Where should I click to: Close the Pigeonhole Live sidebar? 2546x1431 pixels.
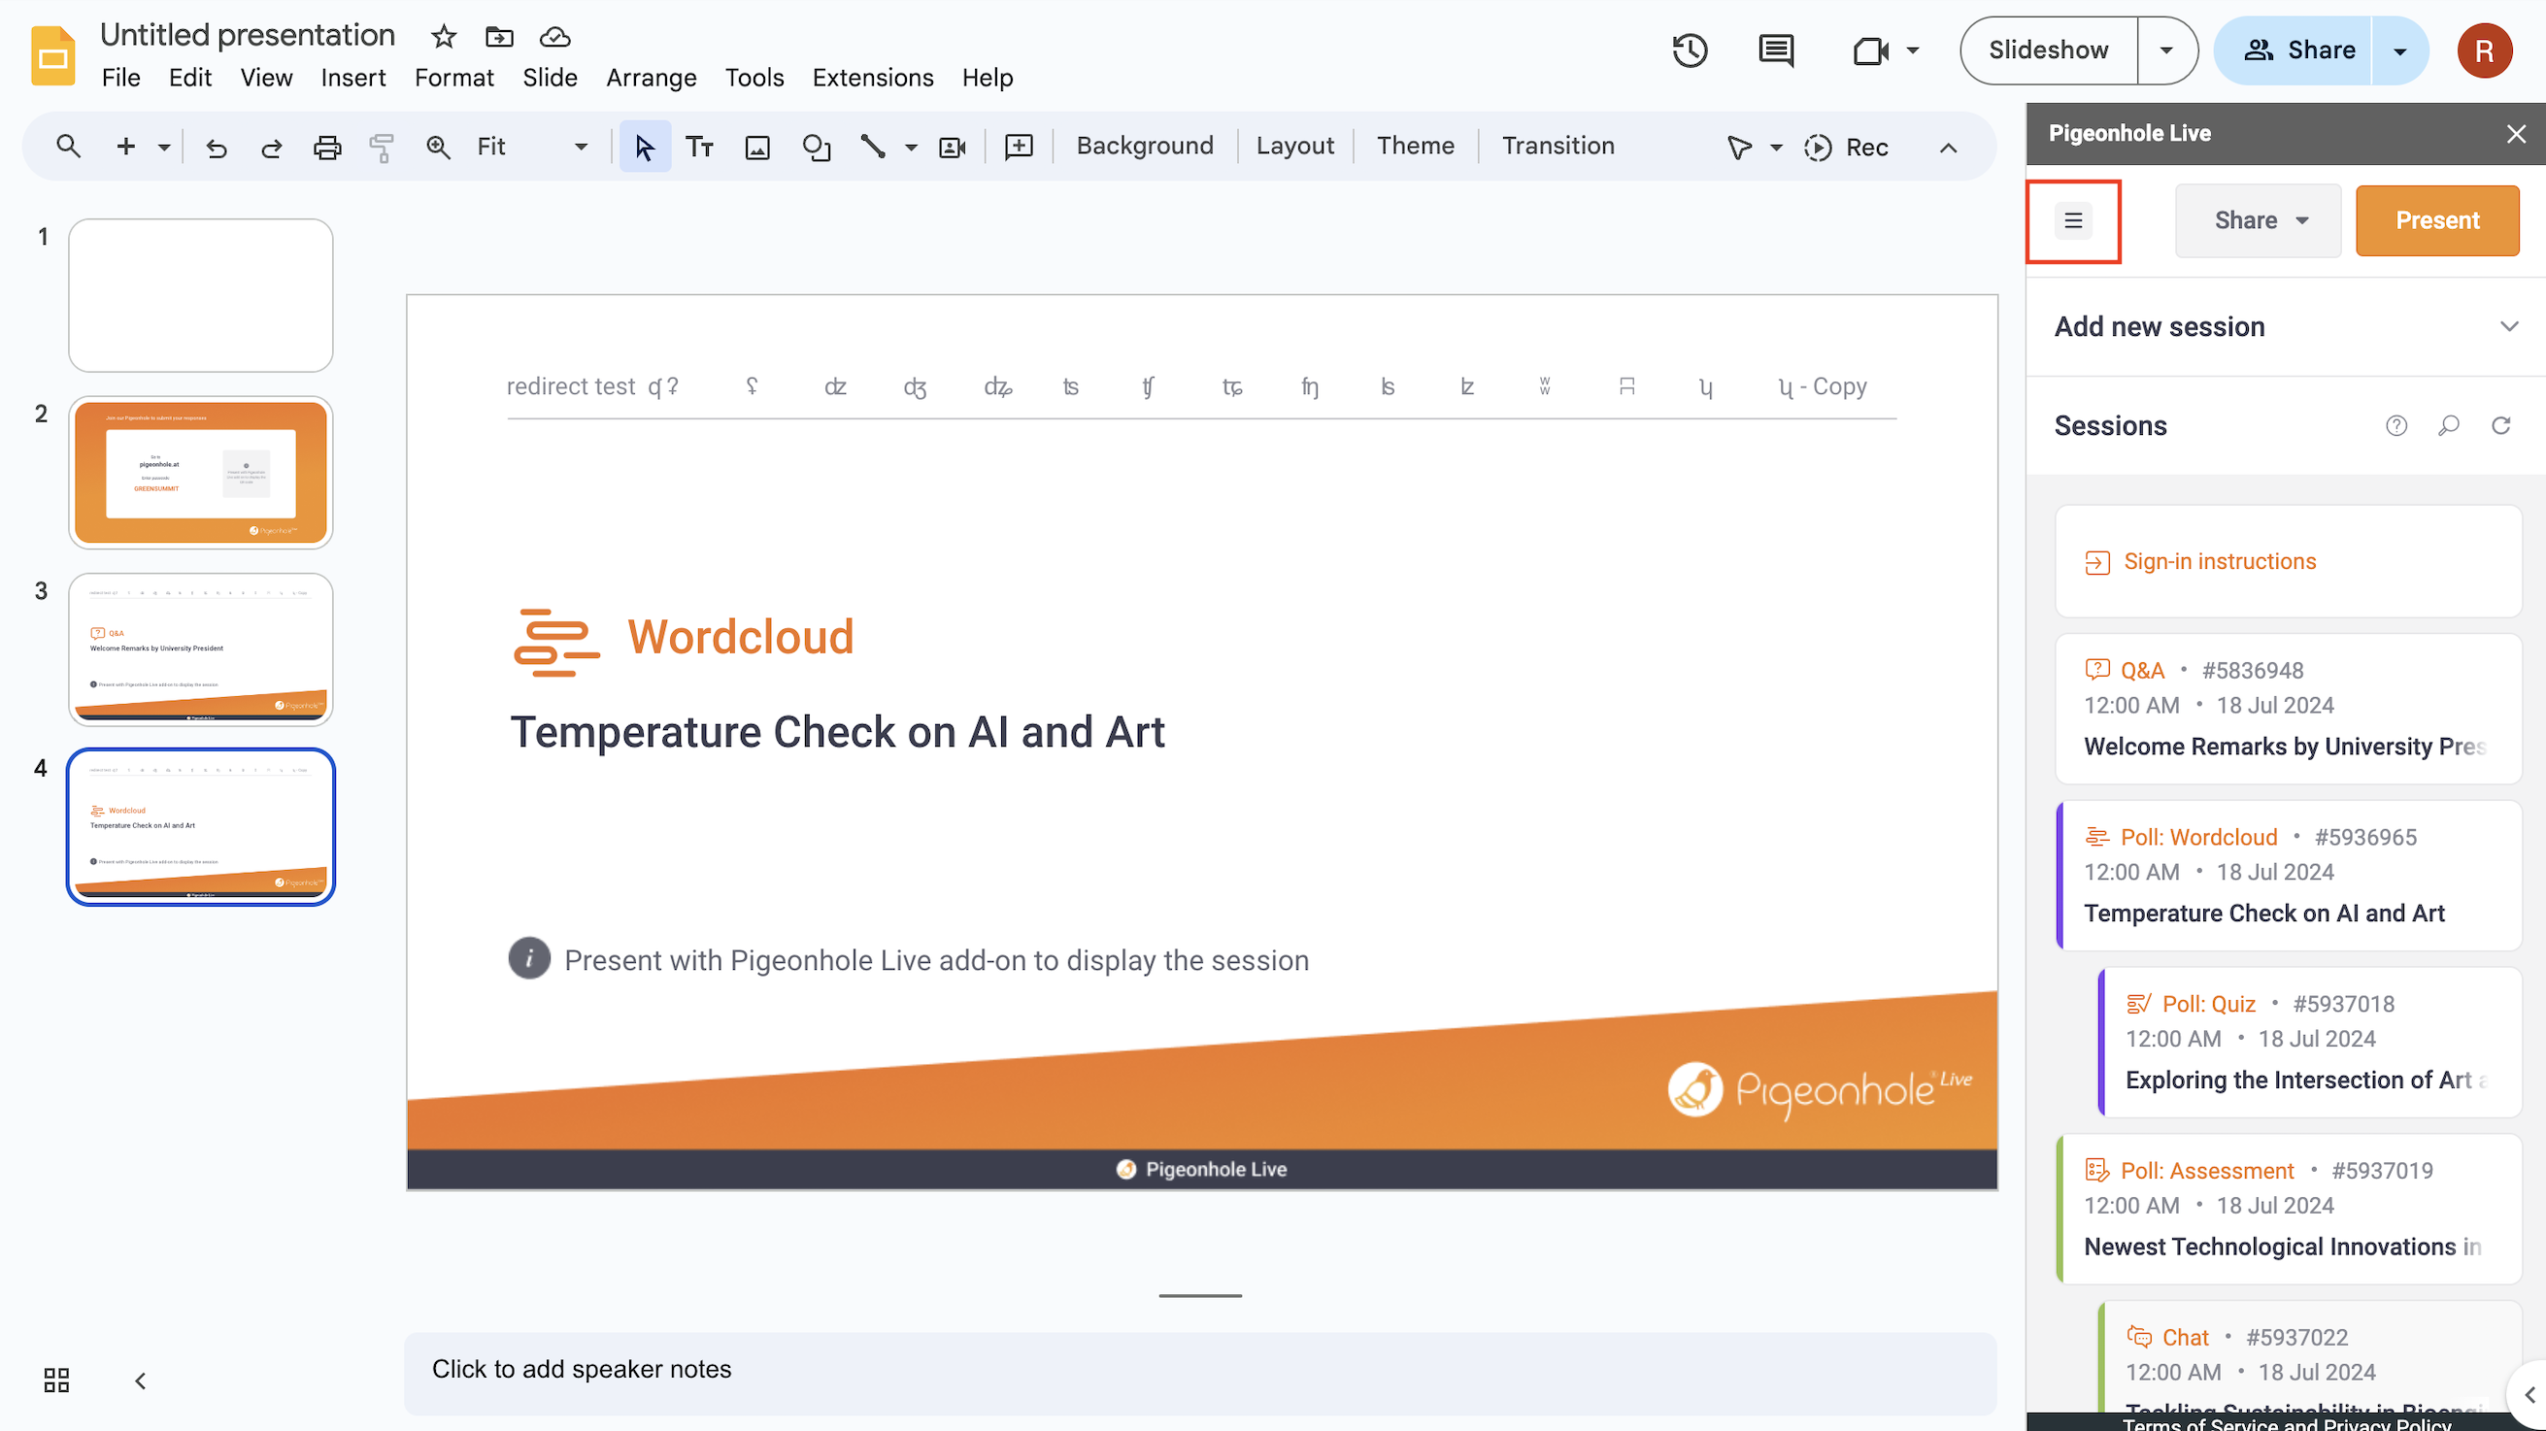(x=2515, y=133)
